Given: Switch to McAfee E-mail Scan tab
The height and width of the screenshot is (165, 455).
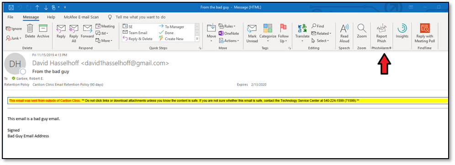Looking at the screenshot, I should (81, 17).
